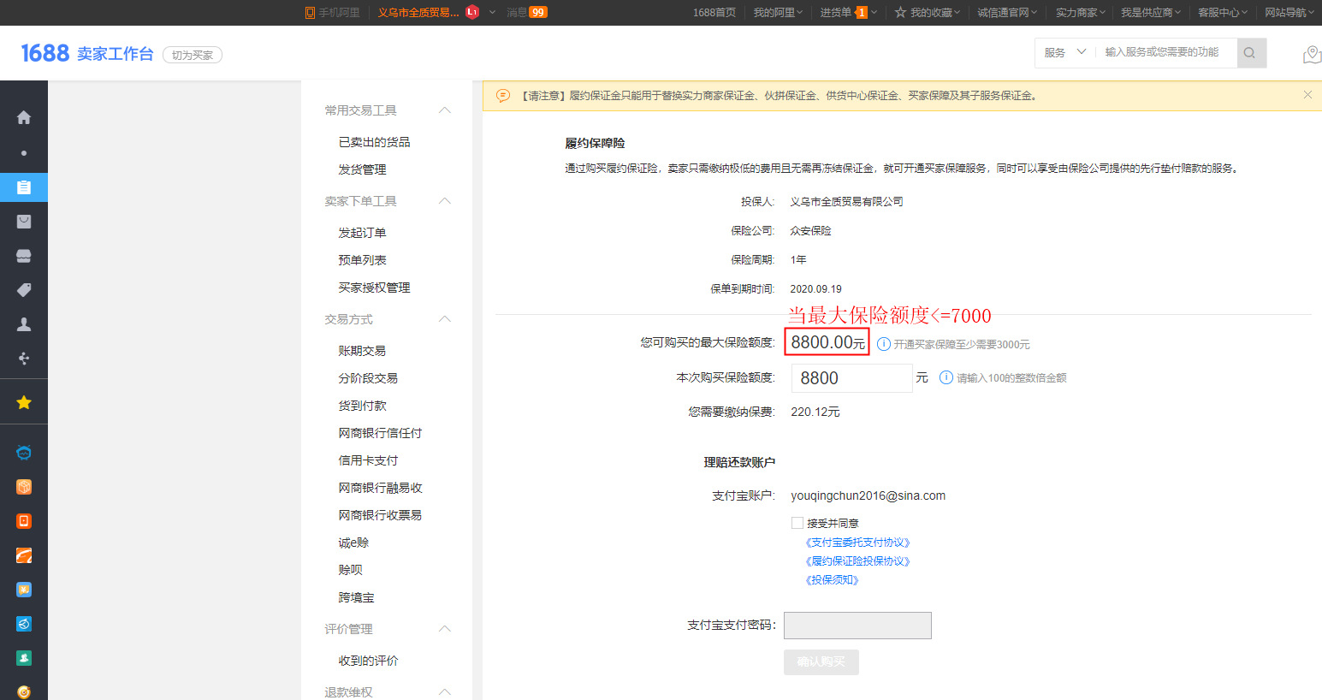Open the 客服中心 dropdown
This screenshot has height=700, width=1322.
tap(1223, 12)
